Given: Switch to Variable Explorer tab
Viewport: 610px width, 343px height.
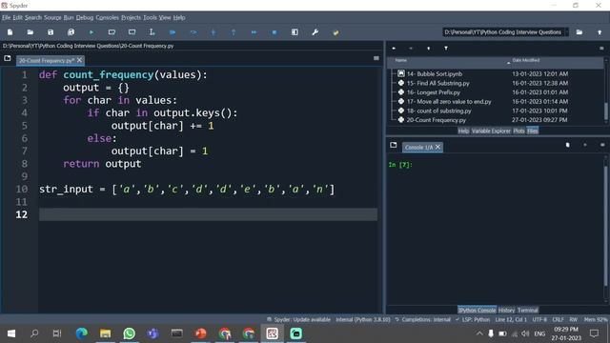Looking at the screenshot, I should (x=491, y=131).
